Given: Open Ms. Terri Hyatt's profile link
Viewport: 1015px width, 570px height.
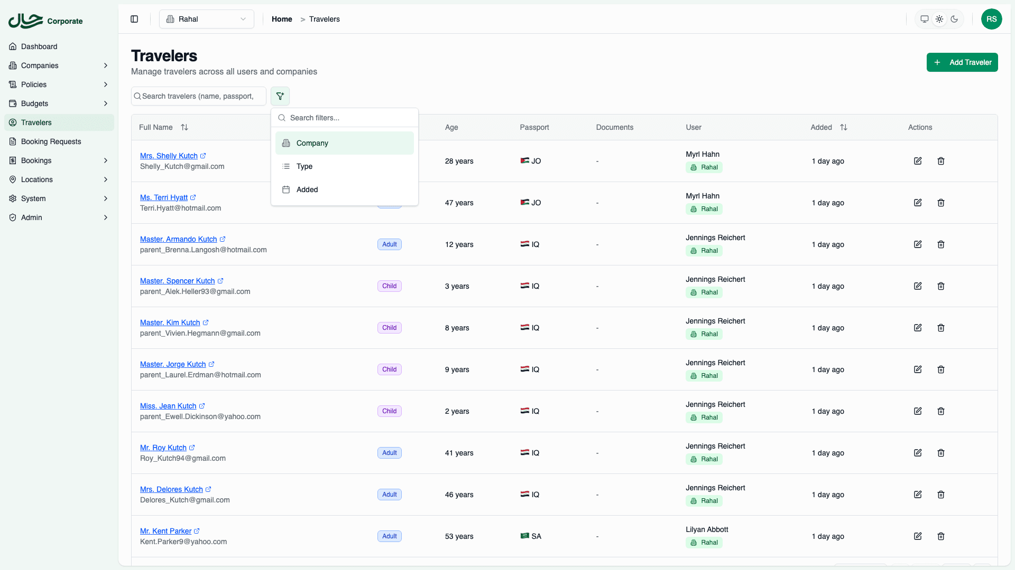Looking at the screenshot, I should coord(164,197).
